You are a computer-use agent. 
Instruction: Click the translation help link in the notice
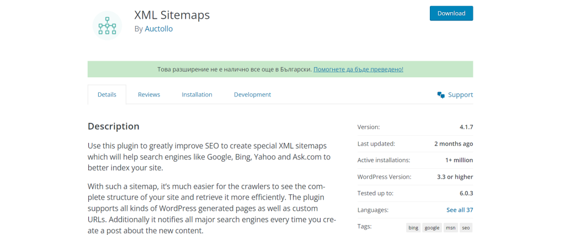click(x=358, y=70)
